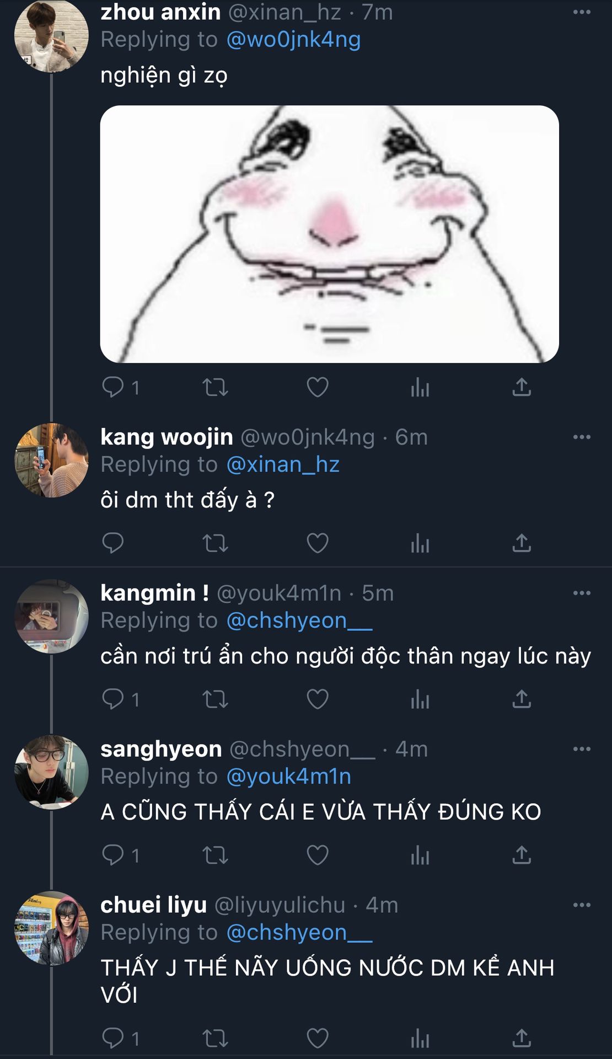612x1059 pixels.
Task: View analytics on kang woojin's reply
Action: pos(420,543)
